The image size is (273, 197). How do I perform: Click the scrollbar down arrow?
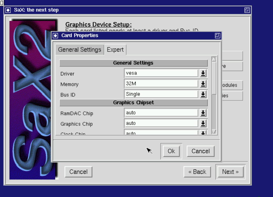[x=214, y=132]
